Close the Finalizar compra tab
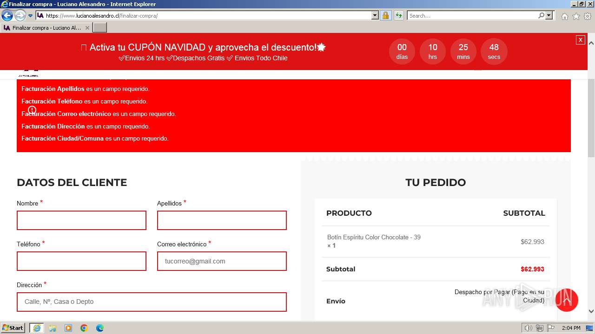The width and height of the screenshot is (595, 334). tap(87, 28)
